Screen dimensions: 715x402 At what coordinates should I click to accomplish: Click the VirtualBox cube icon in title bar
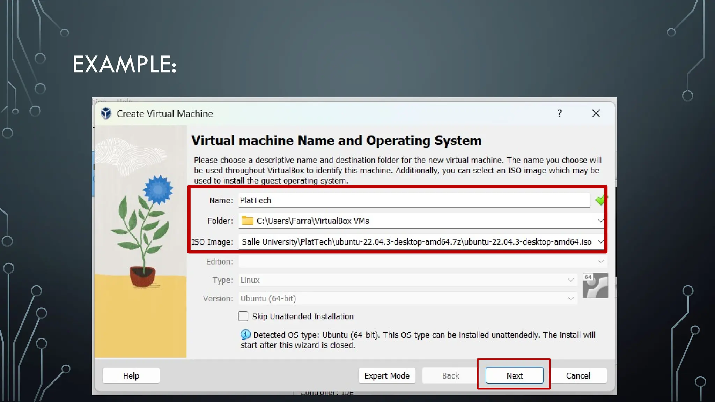click(106, 113)
